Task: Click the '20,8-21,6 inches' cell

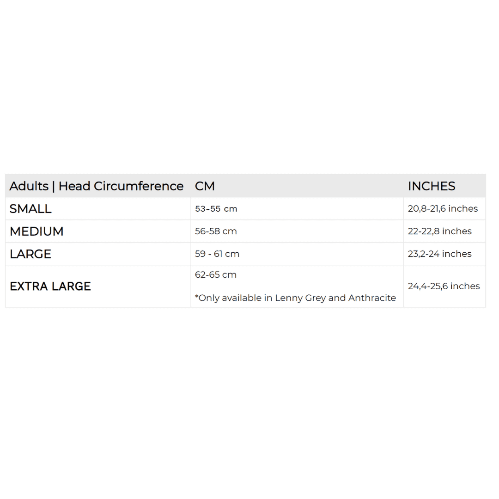Action: (x=443, y=209)
